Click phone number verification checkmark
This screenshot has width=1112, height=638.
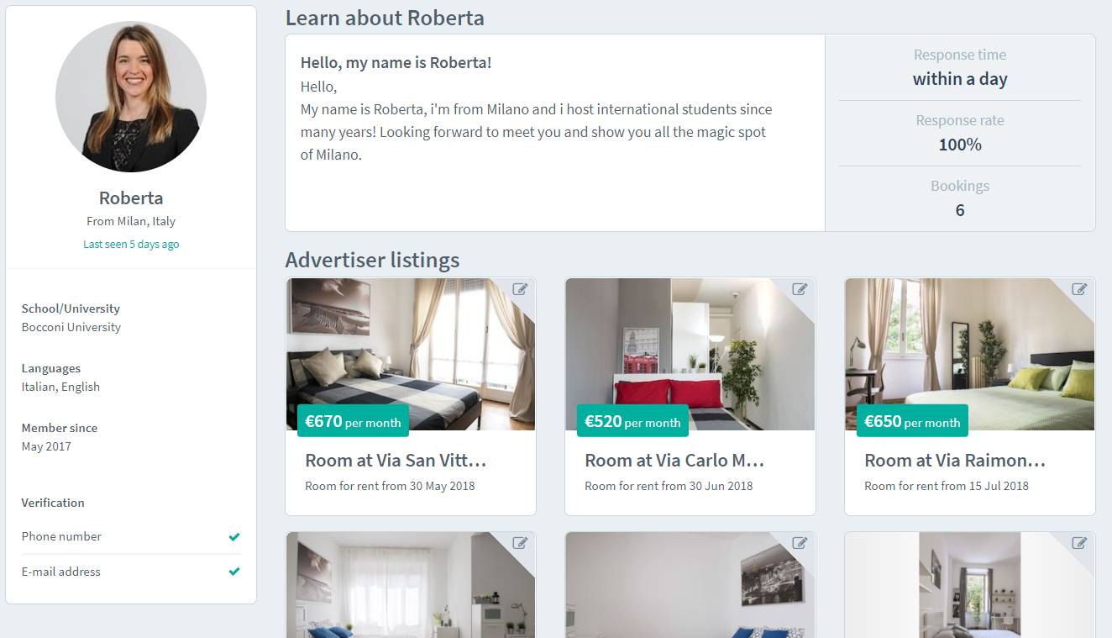click(234, 536)
